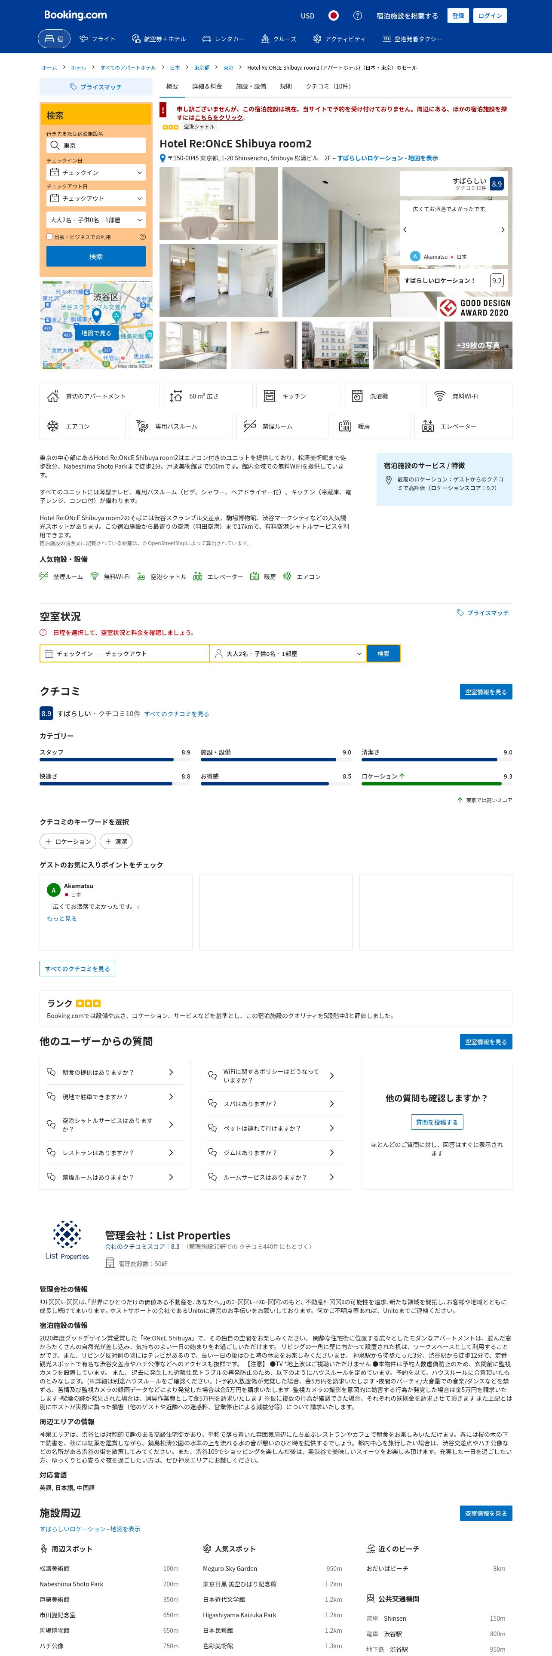Click すべてのクチコミを見る link beside score
Image resolution: width=552 pixels, height=1656 pixels.
(x=177, y=714)
